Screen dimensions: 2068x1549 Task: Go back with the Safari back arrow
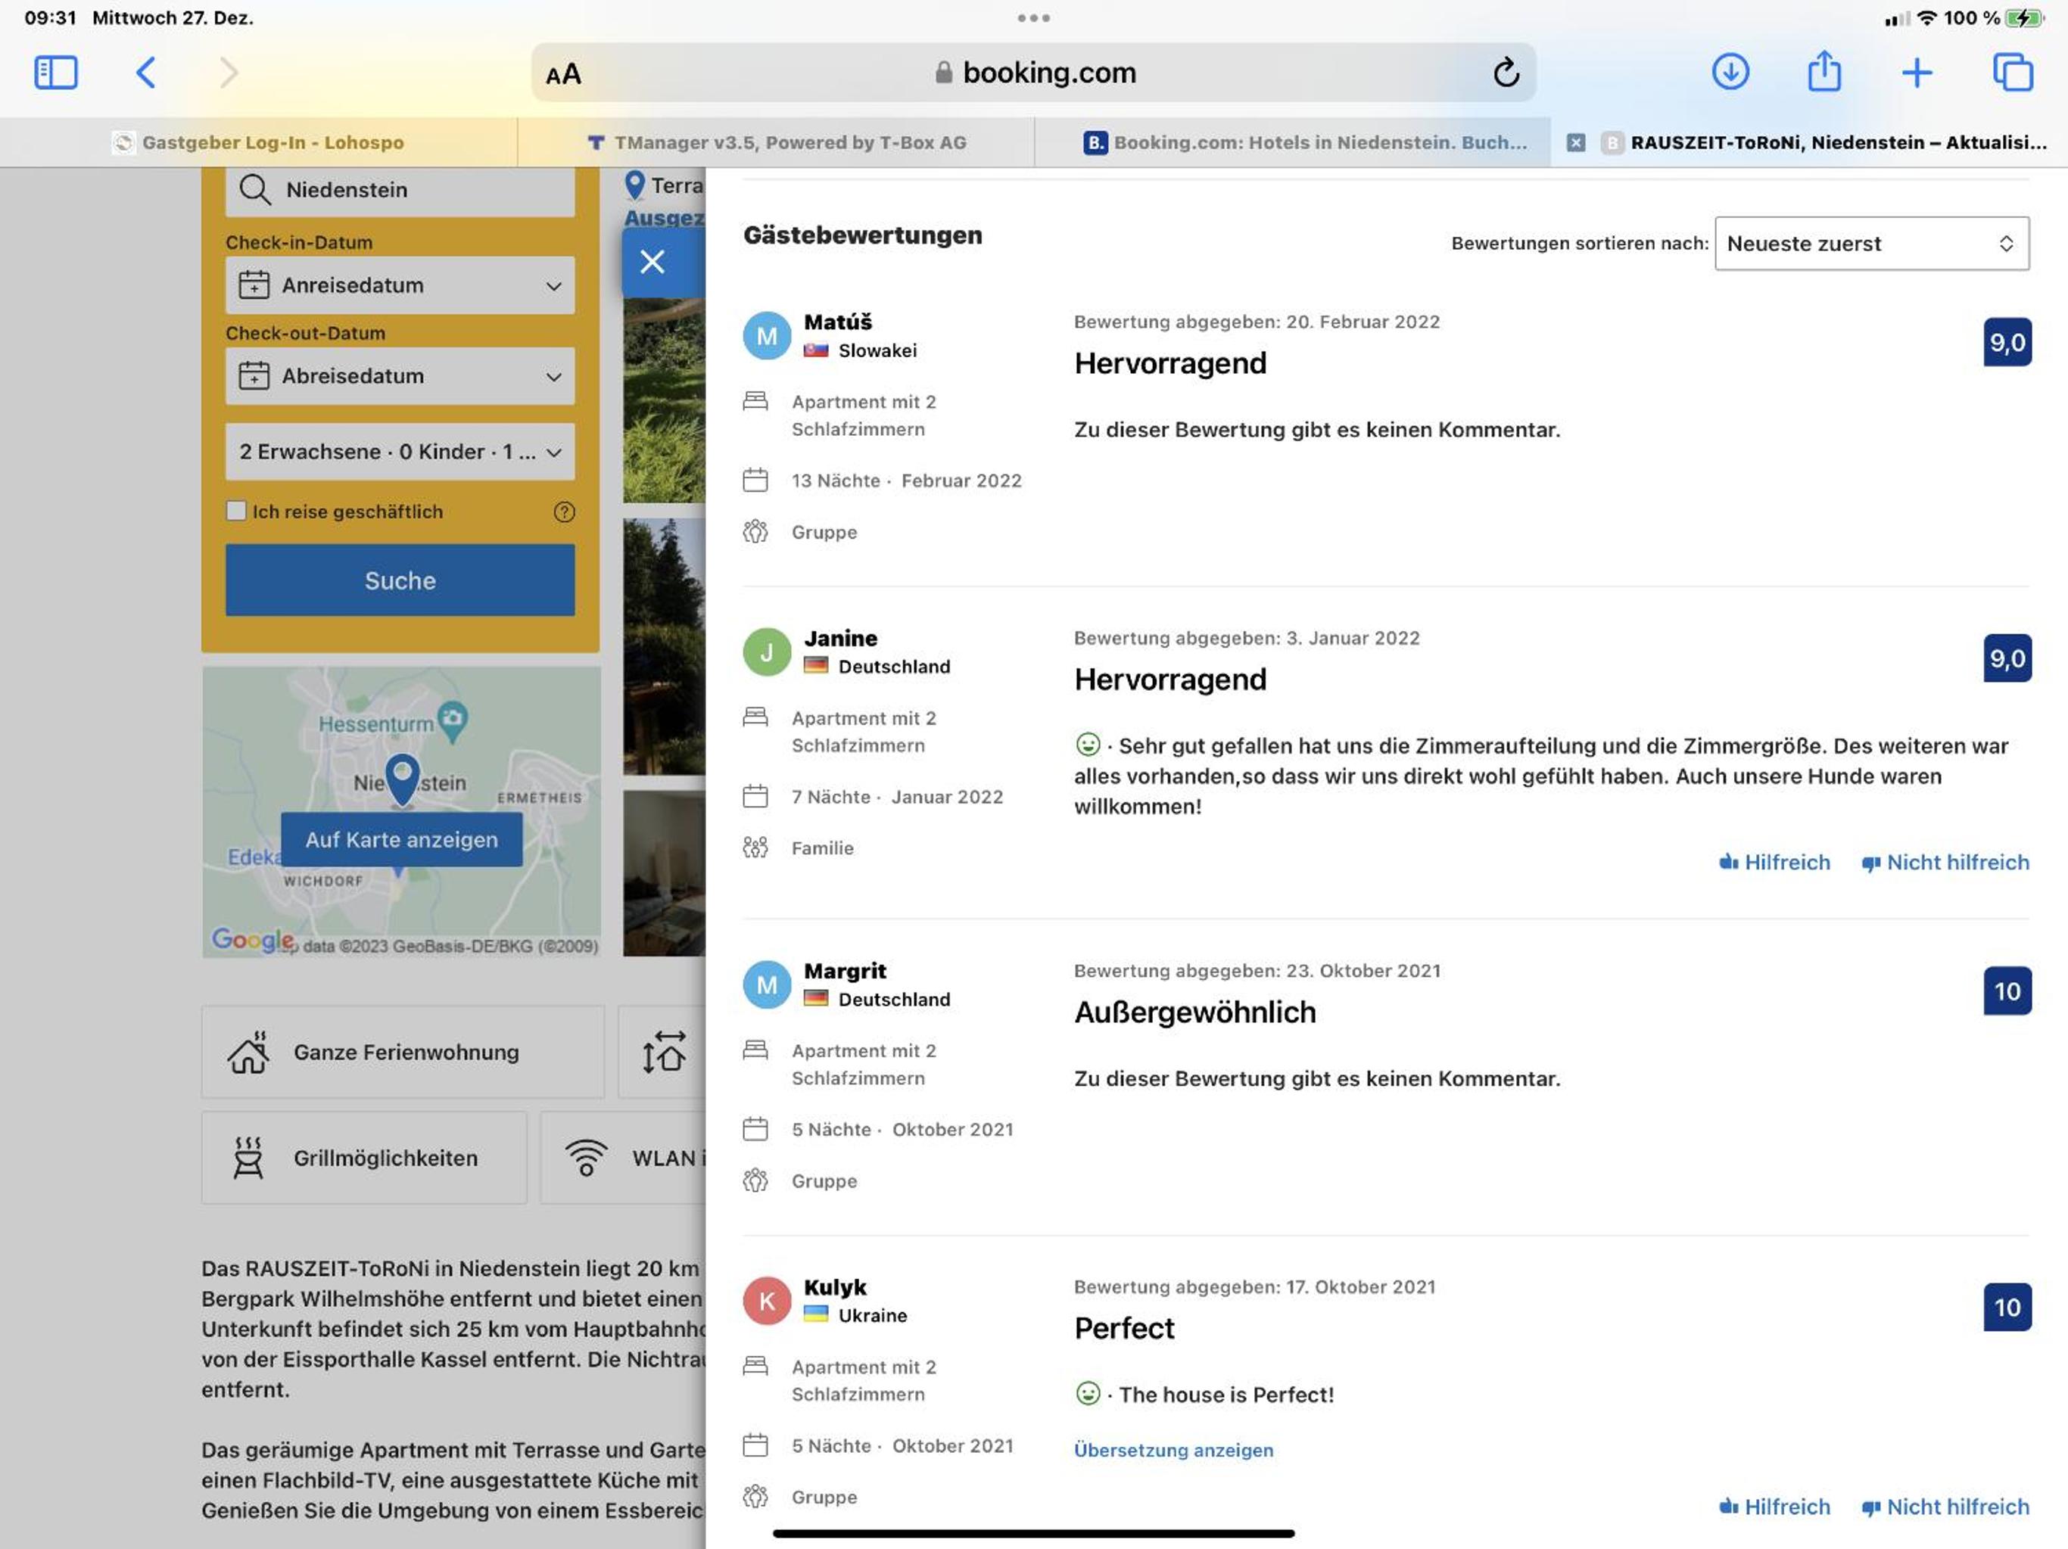[145, 72]
